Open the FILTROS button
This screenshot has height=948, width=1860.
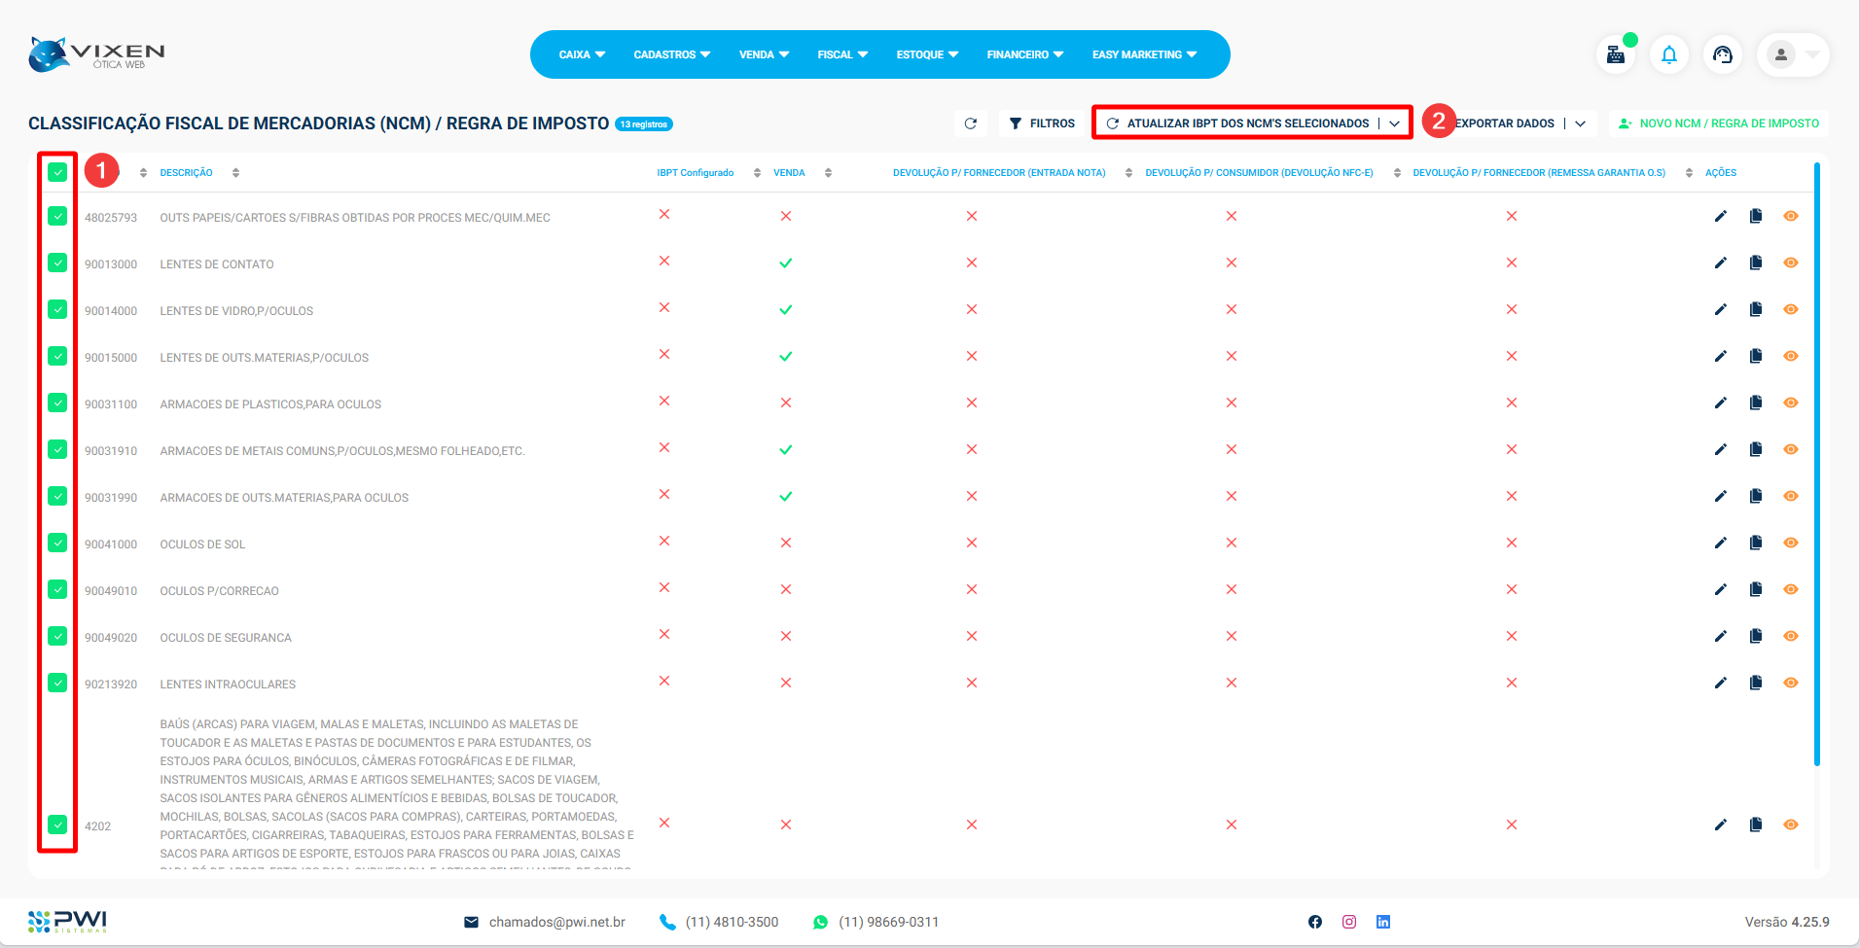point(1042,123)
